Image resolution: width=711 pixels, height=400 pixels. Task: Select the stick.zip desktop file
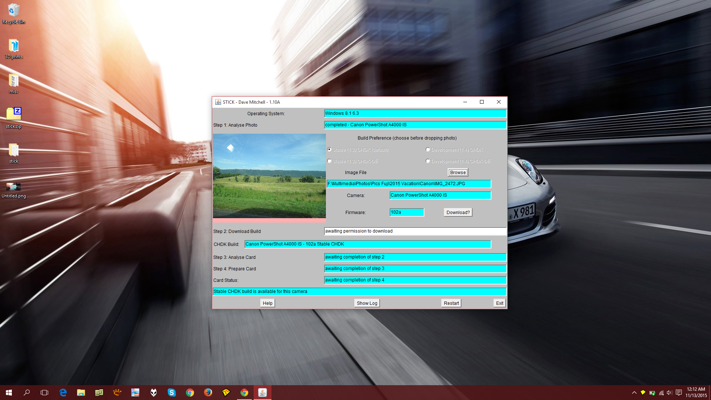pyautogui.click(x=14, y=118)
